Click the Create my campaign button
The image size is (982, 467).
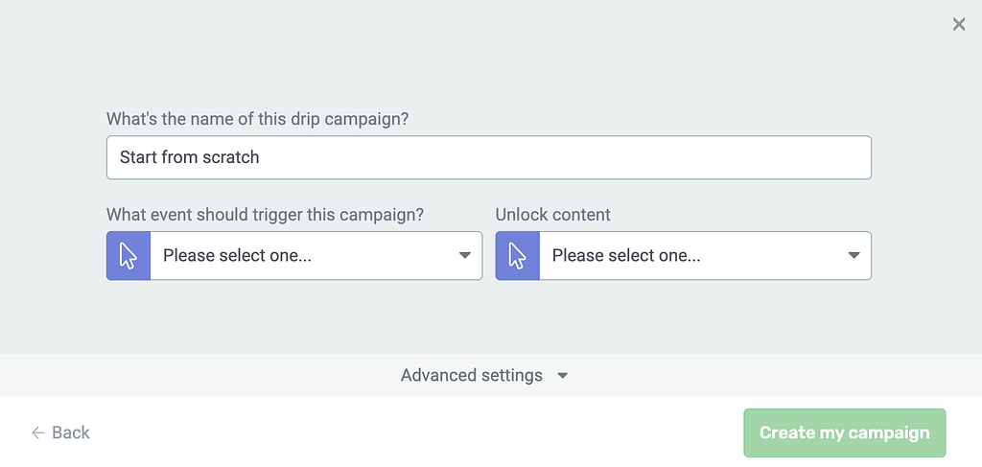pos(844,432)
